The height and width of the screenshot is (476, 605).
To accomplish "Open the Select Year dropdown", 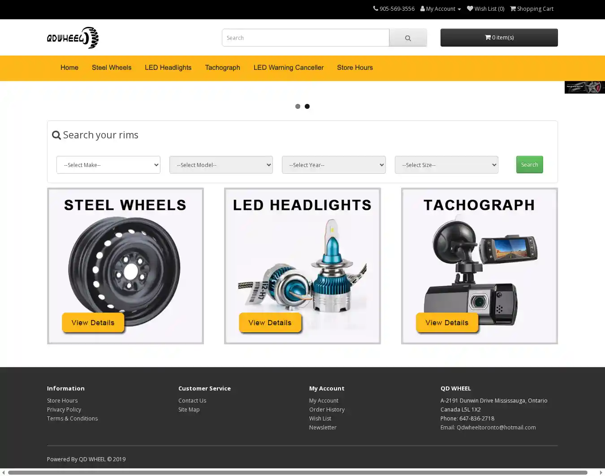I will pyautogui.click(x=333, y=165).
